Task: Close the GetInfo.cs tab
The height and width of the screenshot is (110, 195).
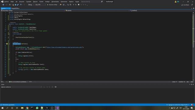Action: tap(10, 8)
